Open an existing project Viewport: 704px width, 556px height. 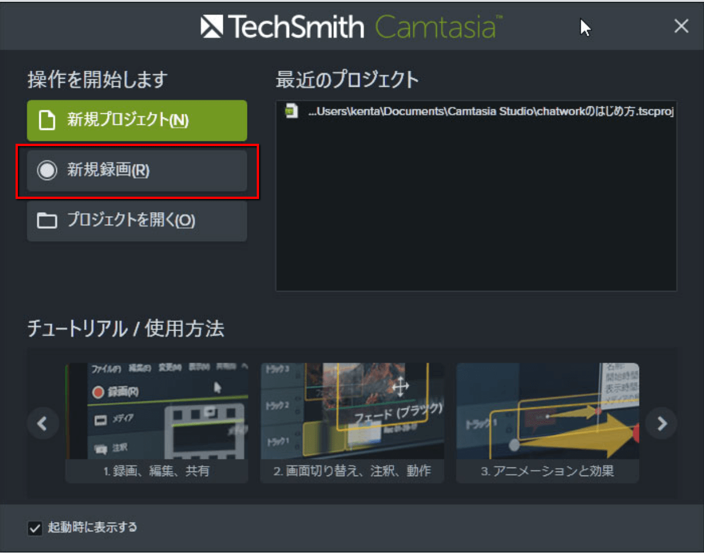[x=137, y=221]
